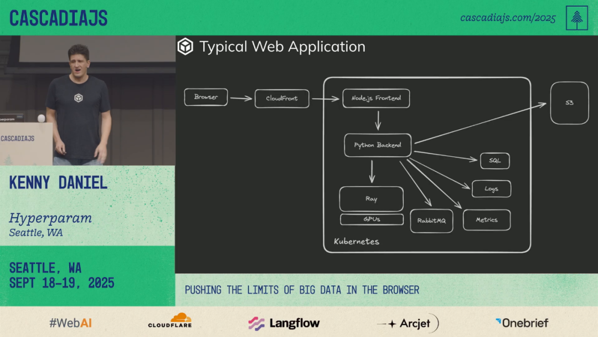Select the Browser box in the diagram
The width and height of the screenshot is (598, 337).
click(206, 98)
